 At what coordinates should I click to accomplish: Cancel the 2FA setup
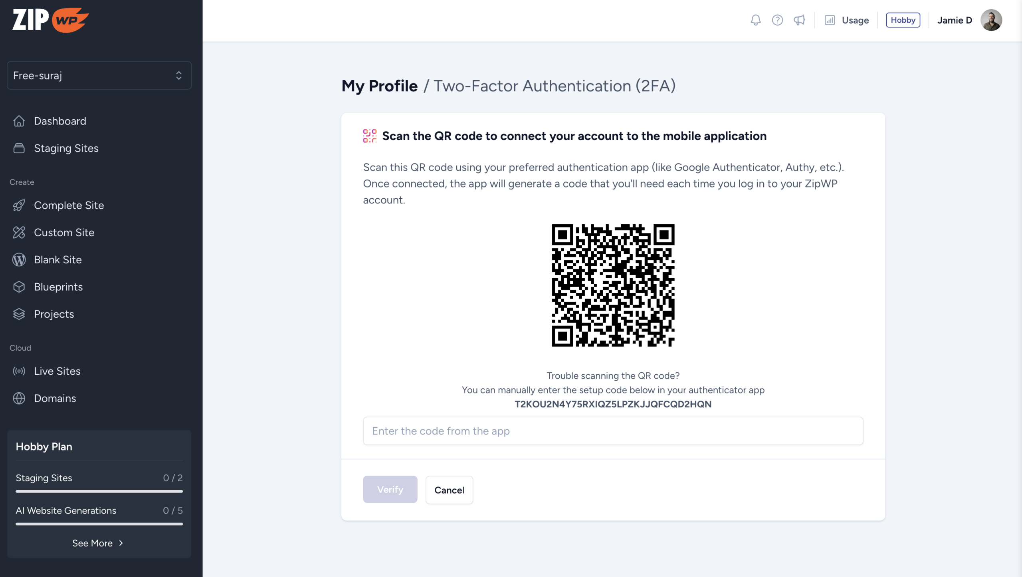pos(449,490)
